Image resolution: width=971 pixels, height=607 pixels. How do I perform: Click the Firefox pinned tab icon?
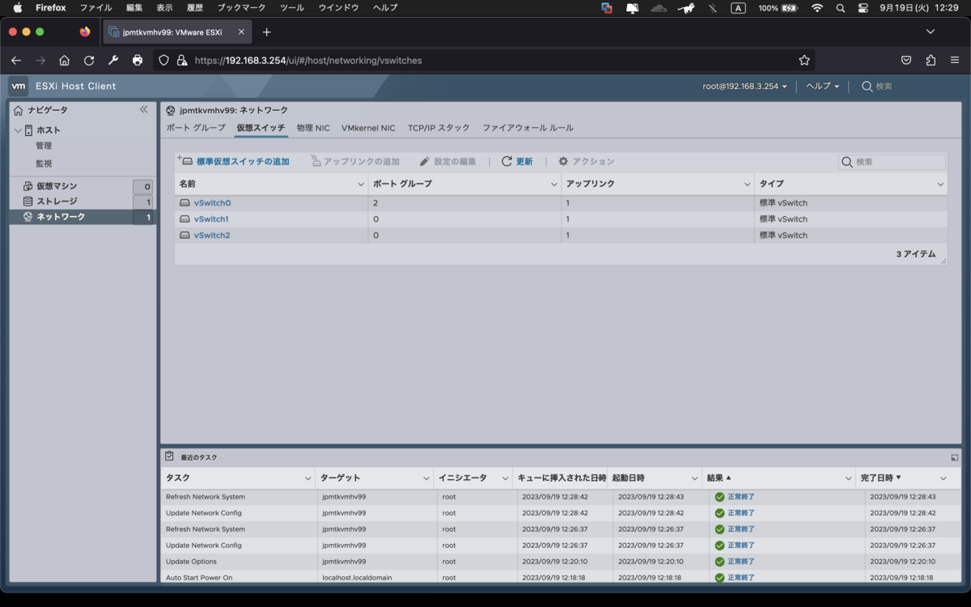click(x=85, y=32)
